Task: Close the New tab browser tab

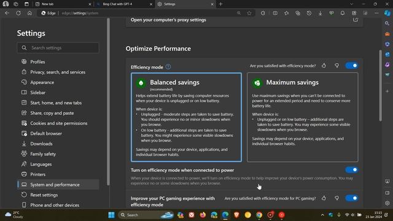Action: tap(90, 4)
